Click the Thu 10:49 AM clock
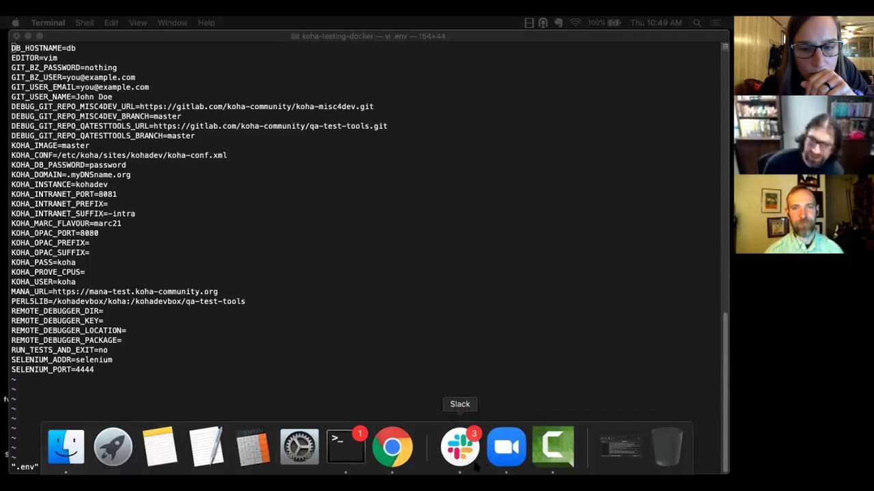This screenshot has width=874, height=491. (x=656, y=23)
